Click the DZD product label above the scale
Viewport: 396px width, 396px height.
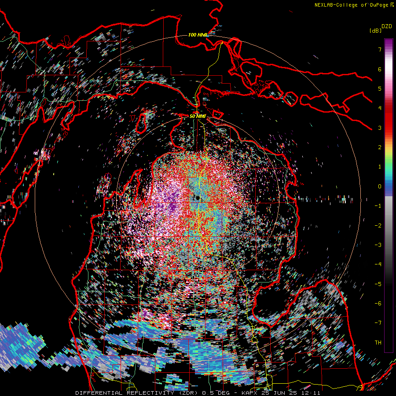coord(387,26)
